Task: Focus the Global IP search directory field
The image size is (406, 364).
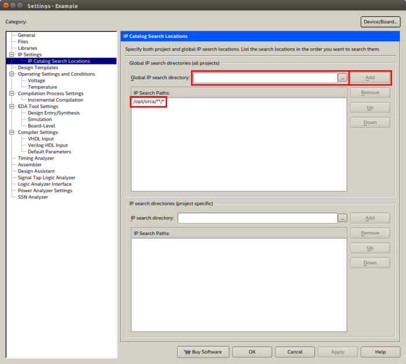Action: pos(265,78)
